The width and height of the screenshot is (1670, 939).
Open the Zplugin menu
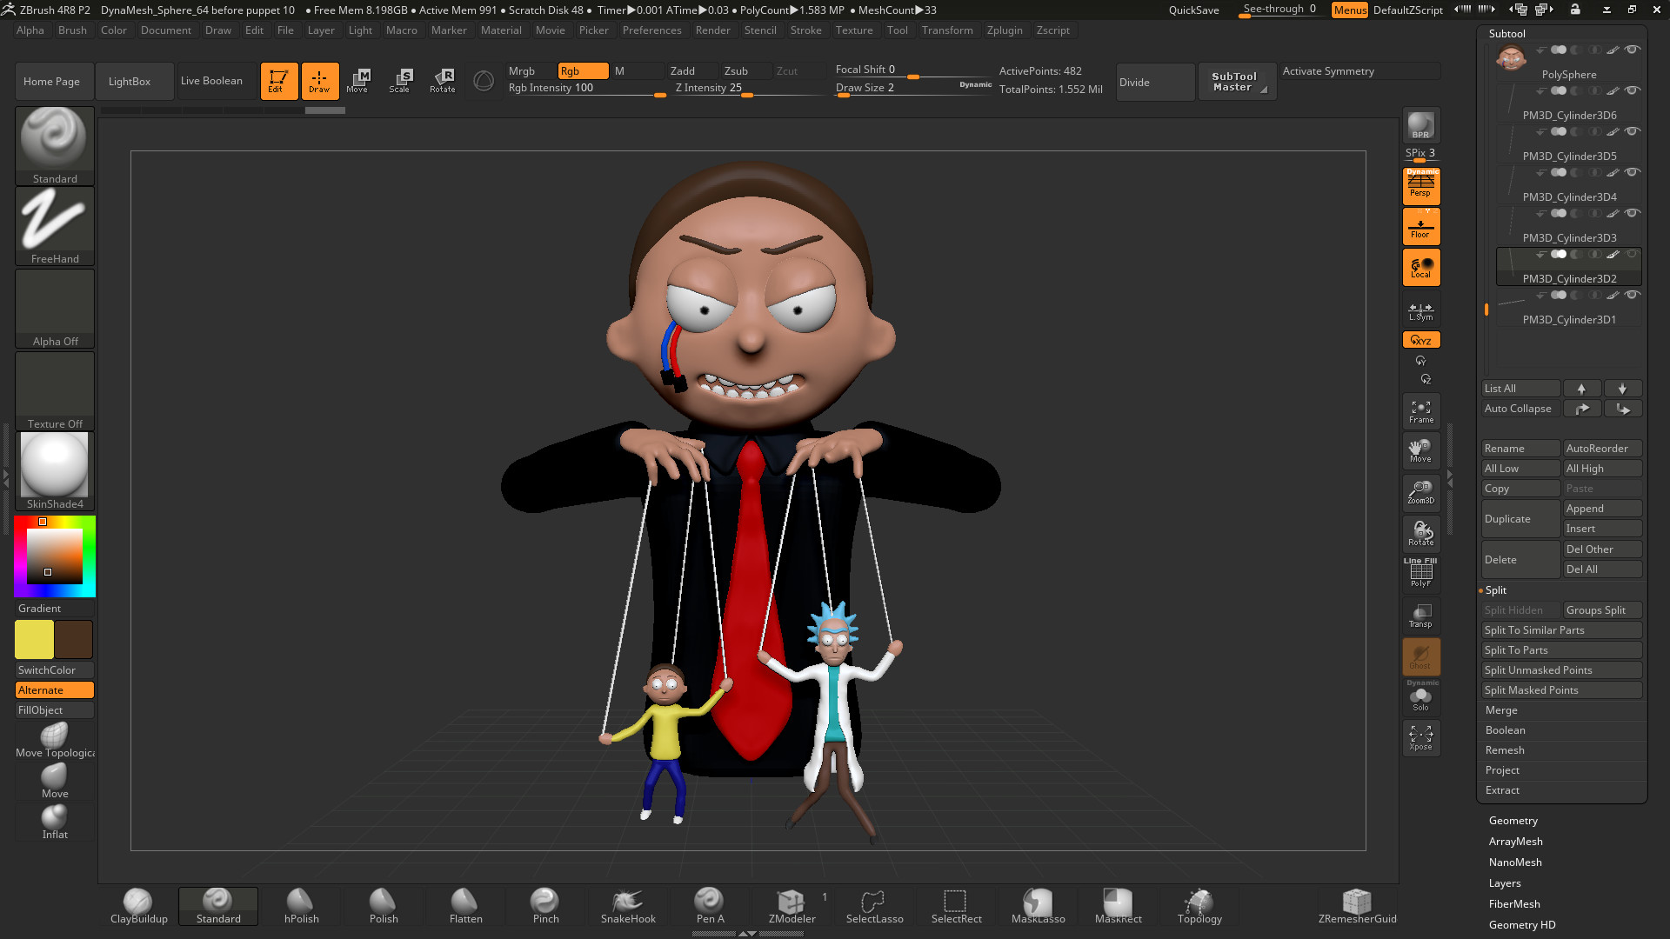pos(1004,30)
